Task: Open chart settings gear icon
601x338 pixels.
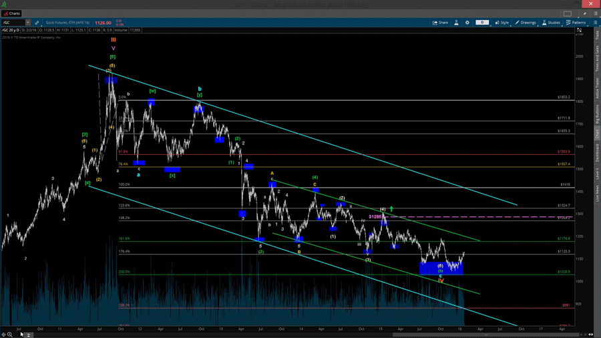Action: [x=467, y=23]
